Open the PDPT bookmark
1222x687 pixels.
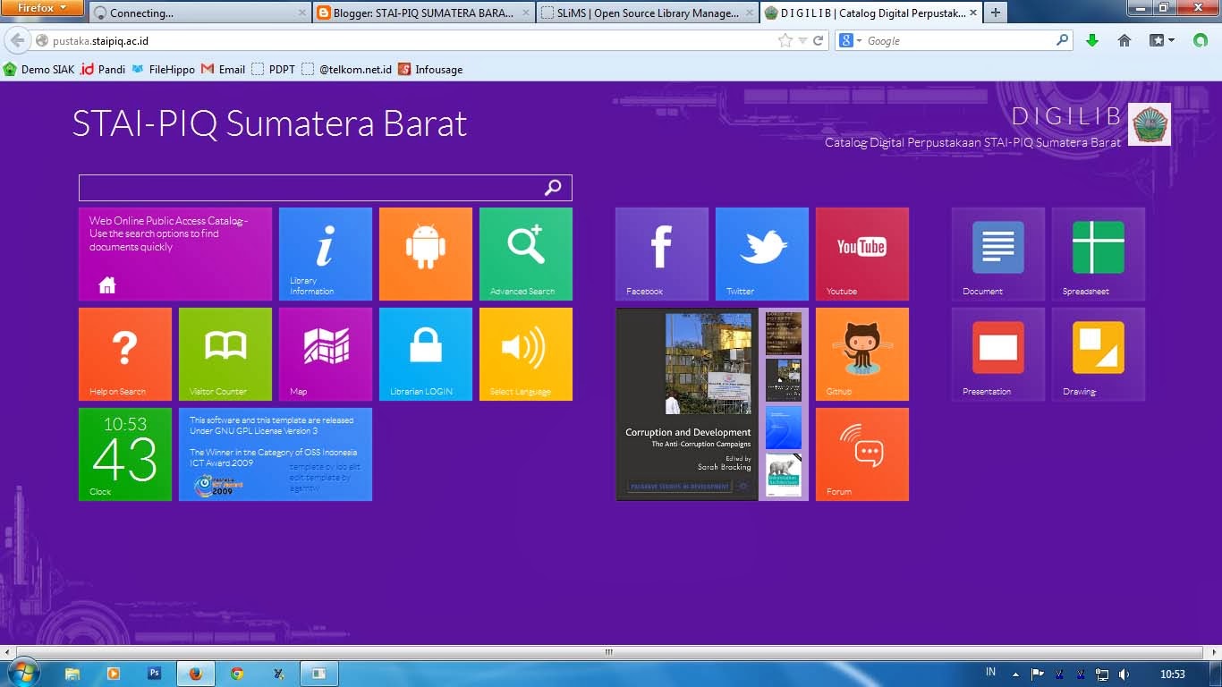pyautogui.click(x=273, y=69)
